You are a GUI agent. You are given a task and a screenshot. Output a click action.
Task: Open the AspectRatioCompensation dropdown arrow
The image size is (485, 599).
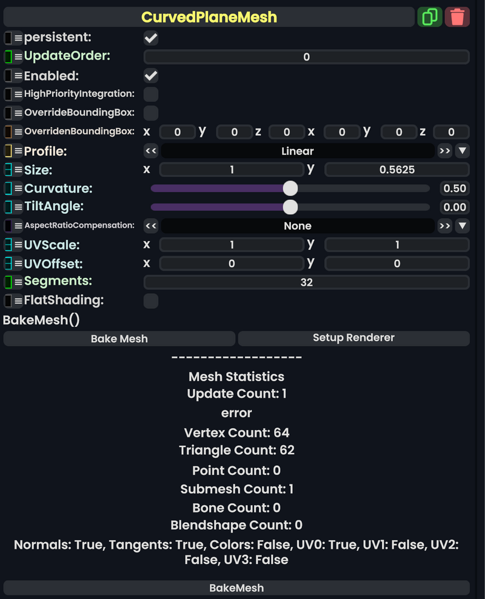(462, 225)
